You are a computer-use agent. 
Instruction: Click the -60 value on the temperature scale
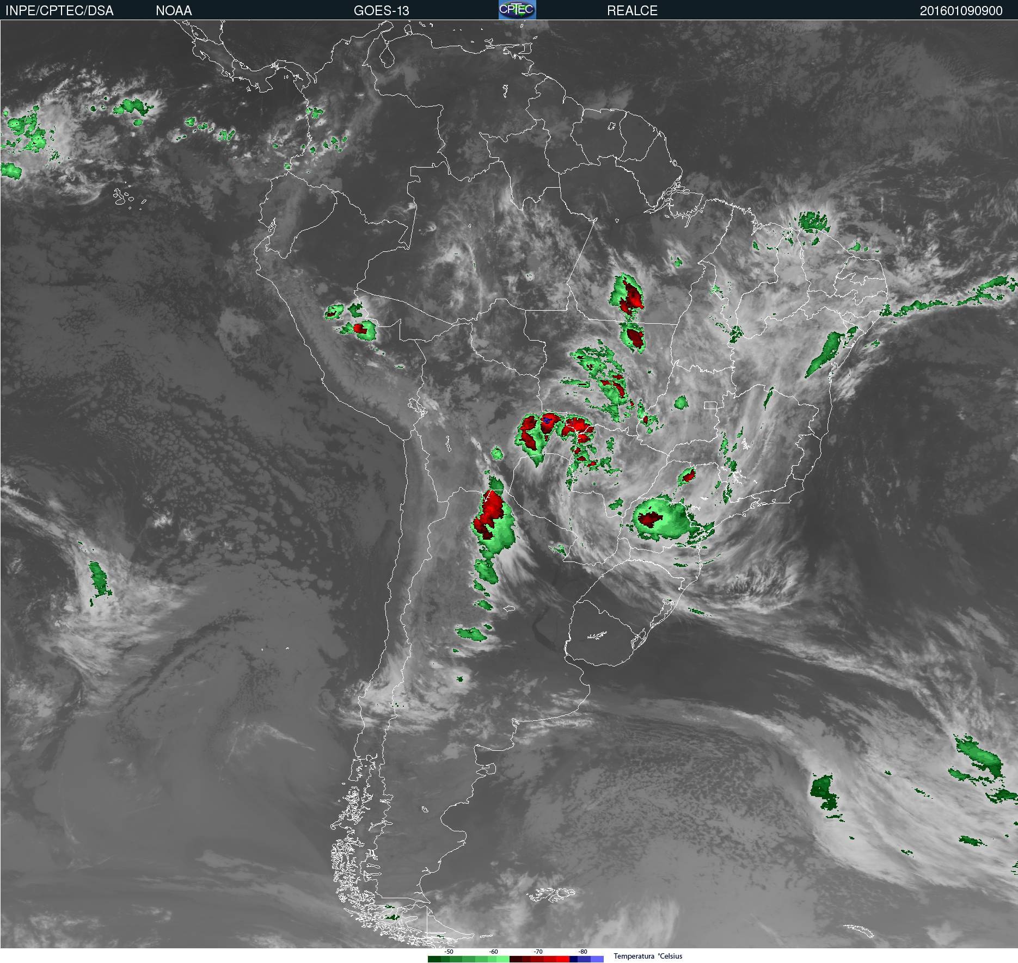pos(493,952)
